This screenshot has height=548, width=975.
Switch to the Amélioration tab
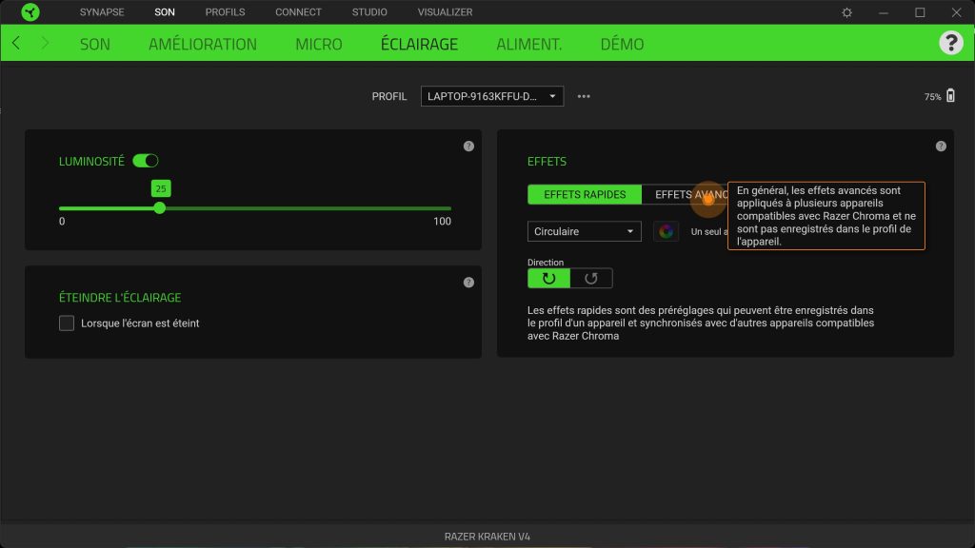pyautogui.click(x=203, y=44)
